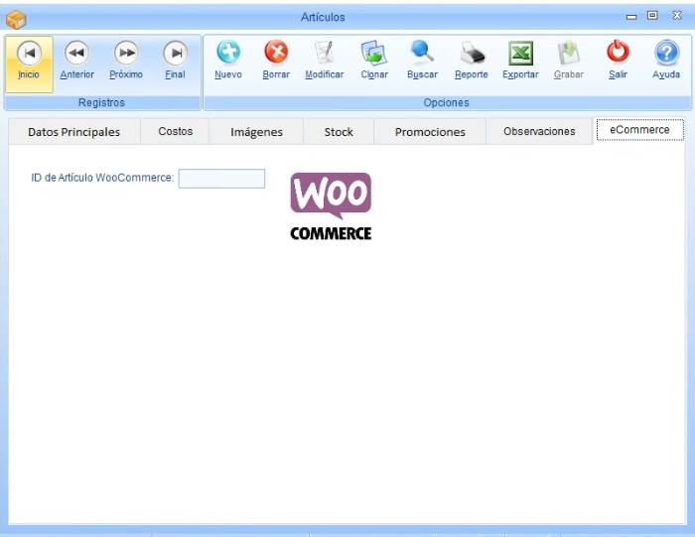Exit the window using Salir
695x537 pixels.
[618, 61]
